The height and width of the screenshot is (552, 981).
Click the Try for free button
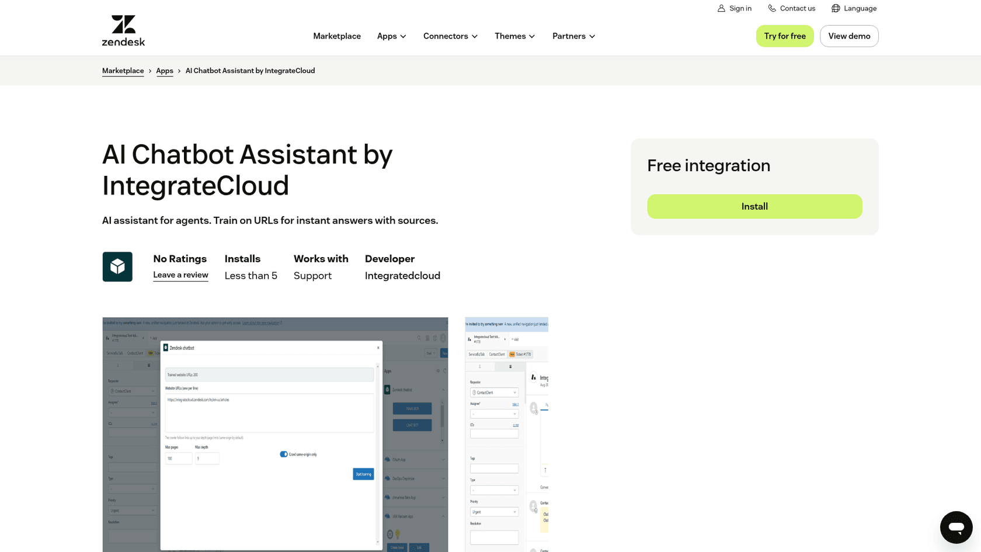(x=784, y=36)
